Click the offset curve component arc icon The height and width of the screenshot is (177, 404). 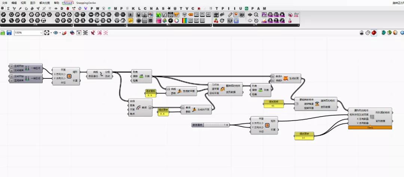[x=139, y=108]
